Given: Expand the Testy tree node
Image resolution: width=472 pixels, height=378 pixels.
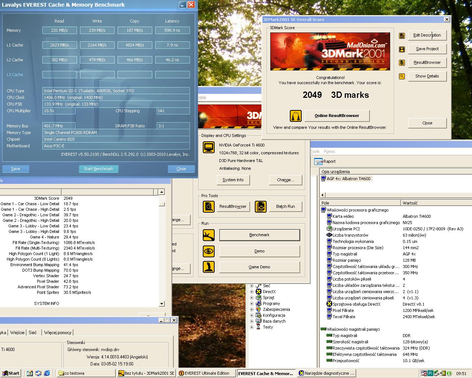Looking at the screenshot, I should (x=252, y=327).
